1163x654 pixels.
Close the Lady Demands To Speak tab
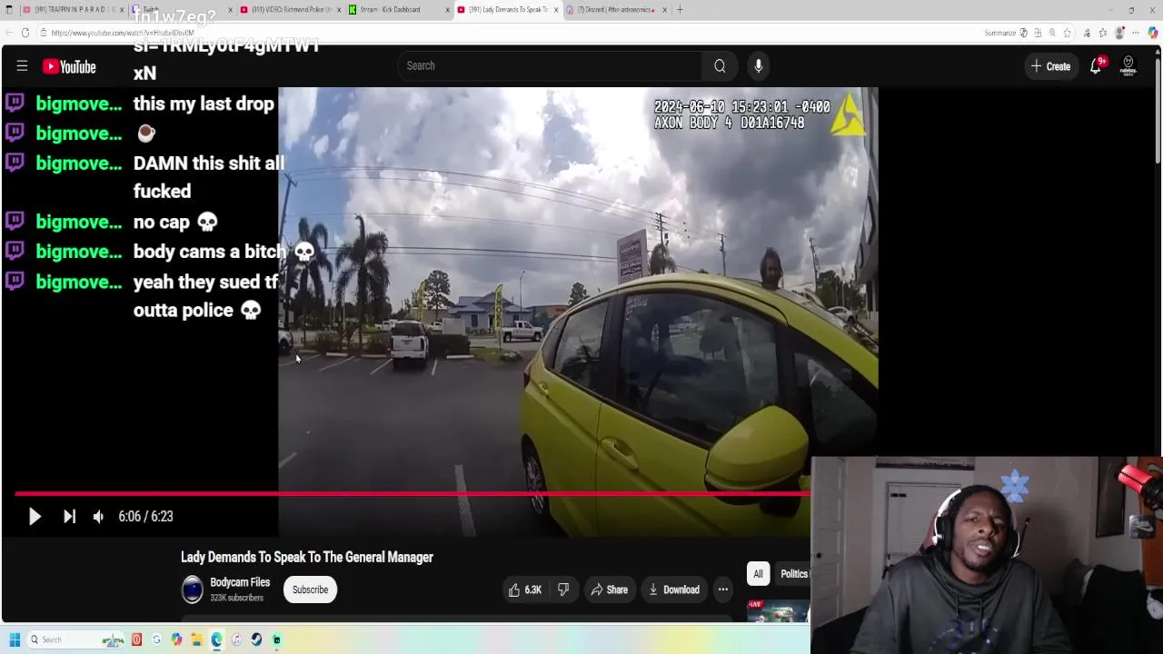(556, 9)
